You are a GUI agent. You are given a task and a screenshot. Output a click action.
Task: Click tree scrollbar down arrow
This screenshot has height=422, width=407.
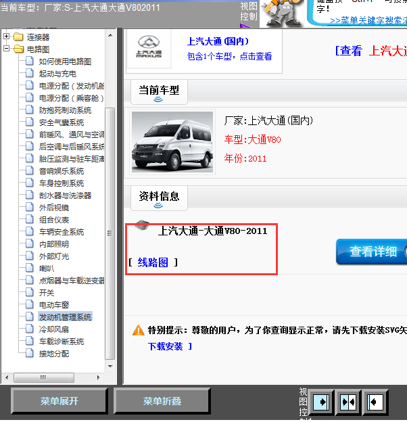[110, 366]
